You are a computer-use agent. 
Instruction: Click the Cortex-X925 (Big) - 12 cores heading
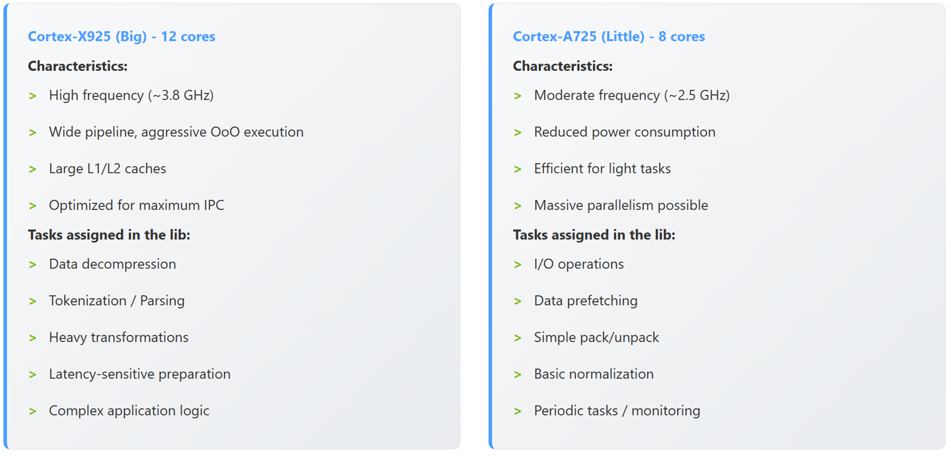coord(122,36)
